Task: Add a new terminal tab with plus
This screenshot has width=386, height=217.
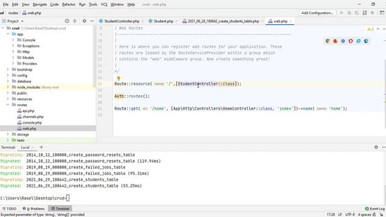Action: pos(41,147)
